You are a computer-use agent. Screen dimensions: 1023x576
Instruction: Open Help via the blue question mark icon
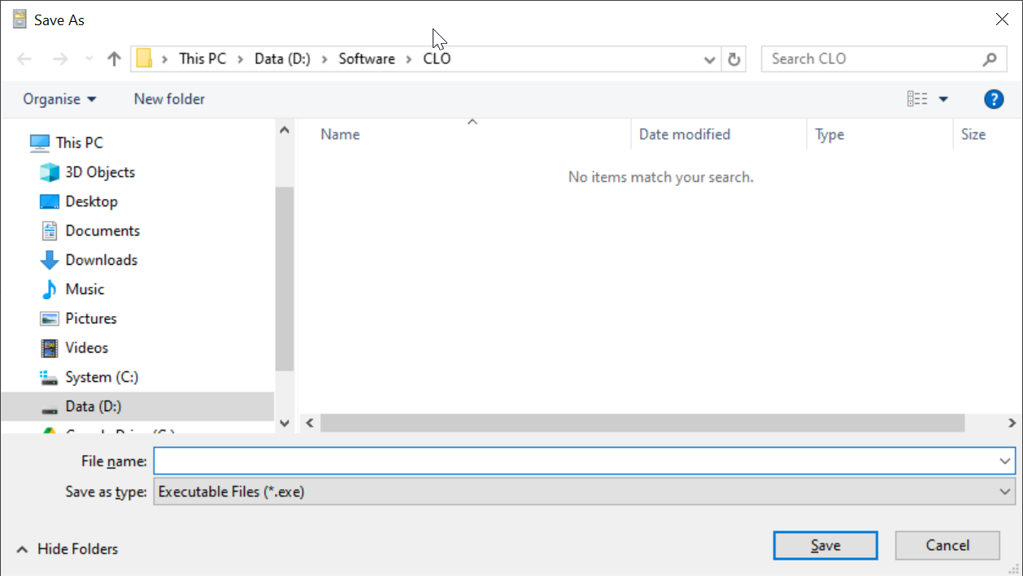click(993, 99)
